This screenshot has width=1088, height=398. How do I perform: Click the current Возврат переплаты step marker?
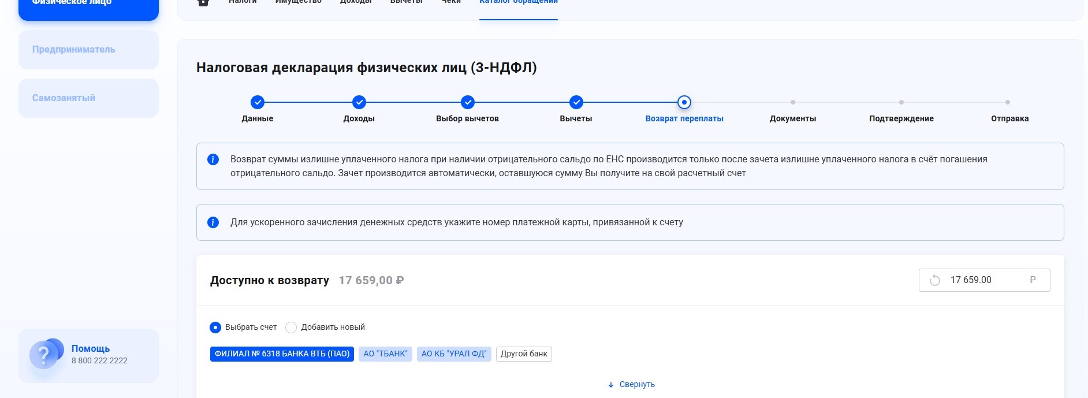coord(684,102)
